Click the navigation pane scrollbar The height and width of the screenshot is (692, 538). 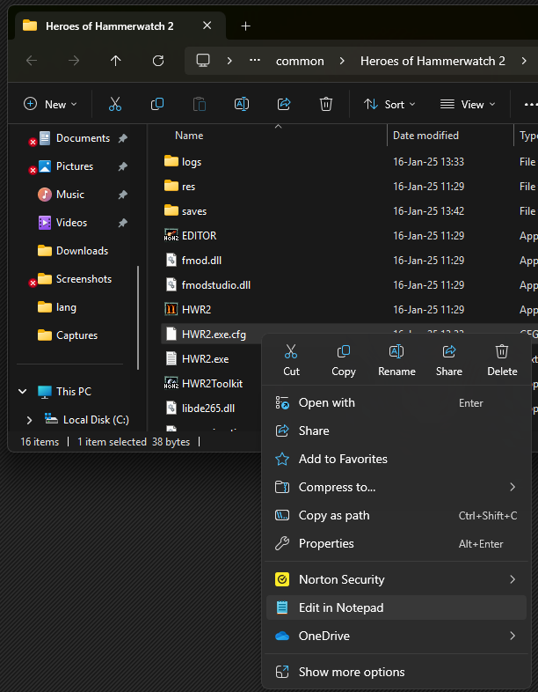(x=138, y=318)
